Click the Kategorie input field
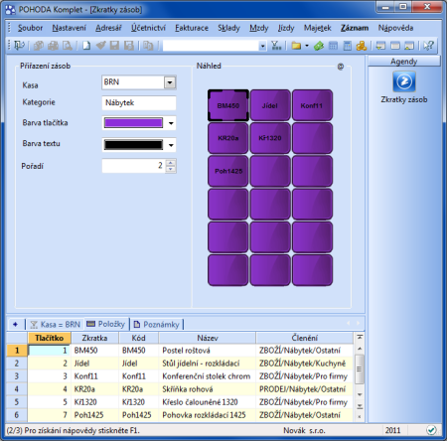The image size is (447, 441). pos(139,102)
